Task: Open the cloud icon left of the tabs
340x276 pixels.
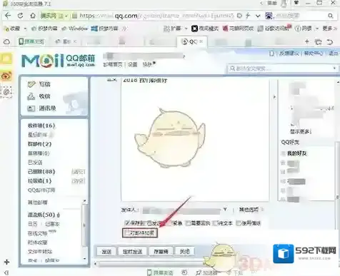Action: click(6, 42)
